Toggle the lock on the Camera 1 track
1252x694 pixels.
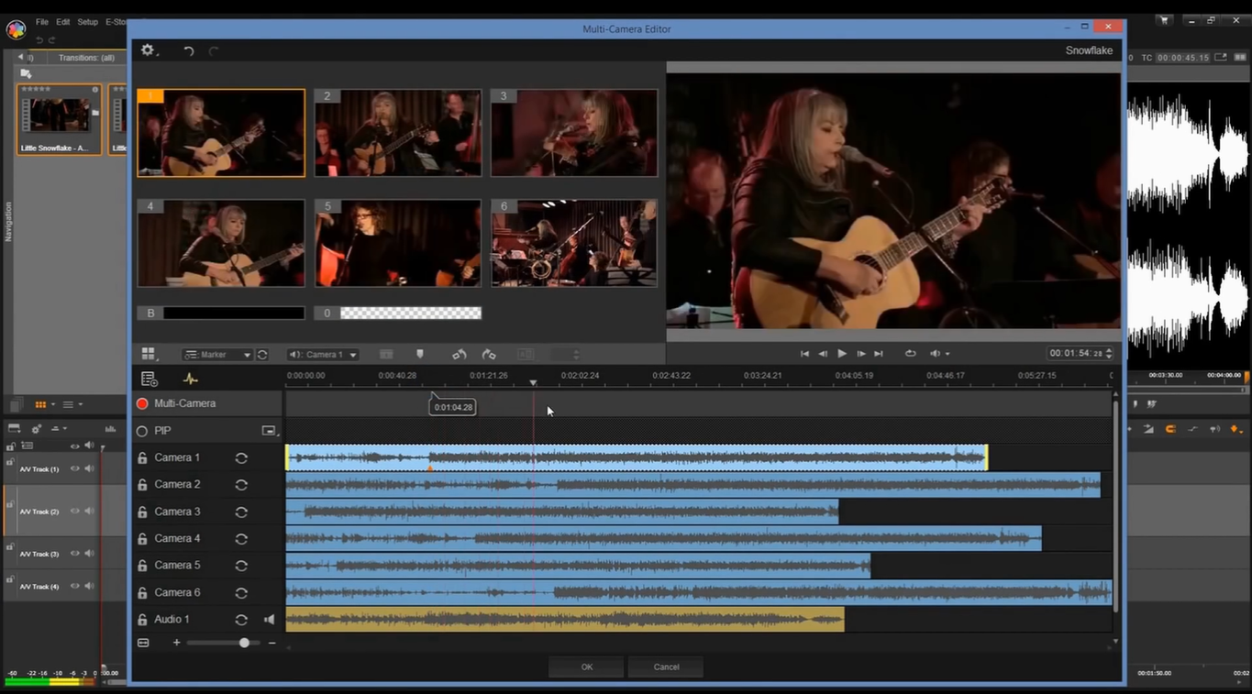pos(143,457)
